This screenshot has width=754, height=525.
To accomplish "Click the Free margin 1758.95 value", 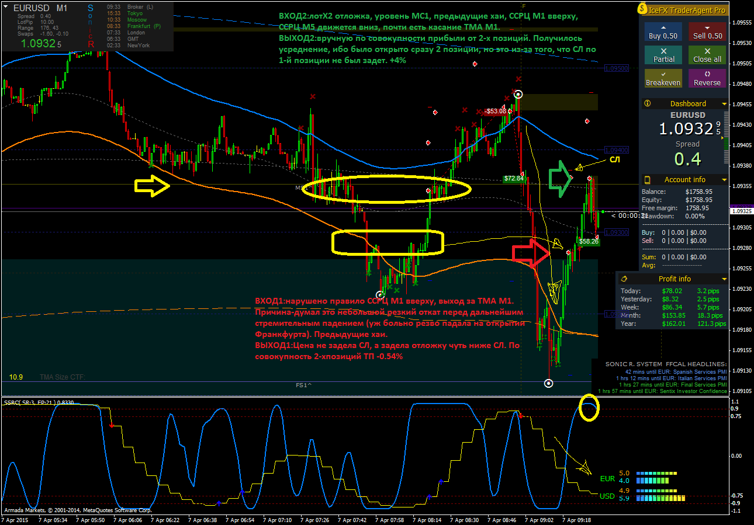I will click(x=698, y=208).
